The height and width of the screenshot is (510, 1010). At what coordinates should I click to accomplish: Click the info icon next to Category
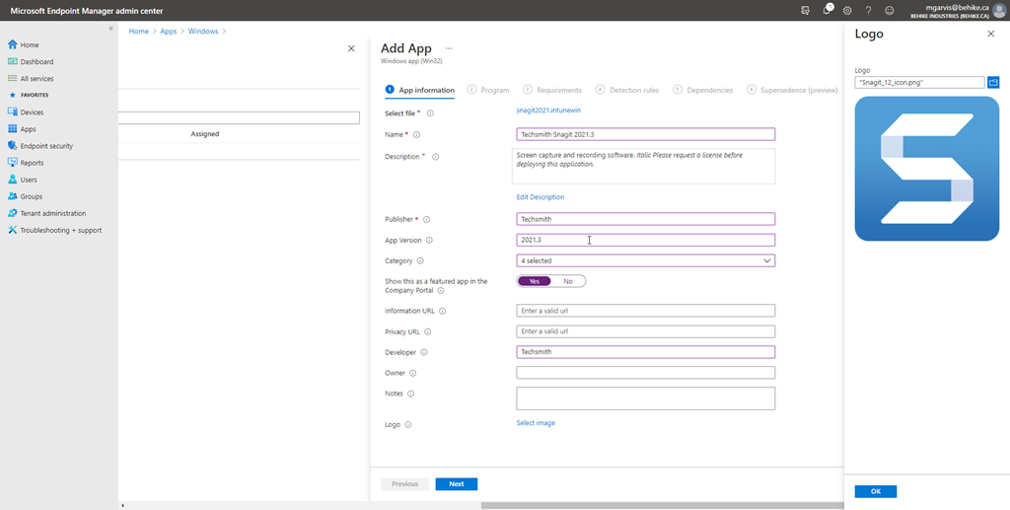pyautogui.click(x=420, y=261)
